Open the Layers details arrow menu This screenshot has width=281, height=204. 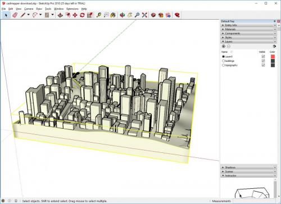click(x=274, y=46)
